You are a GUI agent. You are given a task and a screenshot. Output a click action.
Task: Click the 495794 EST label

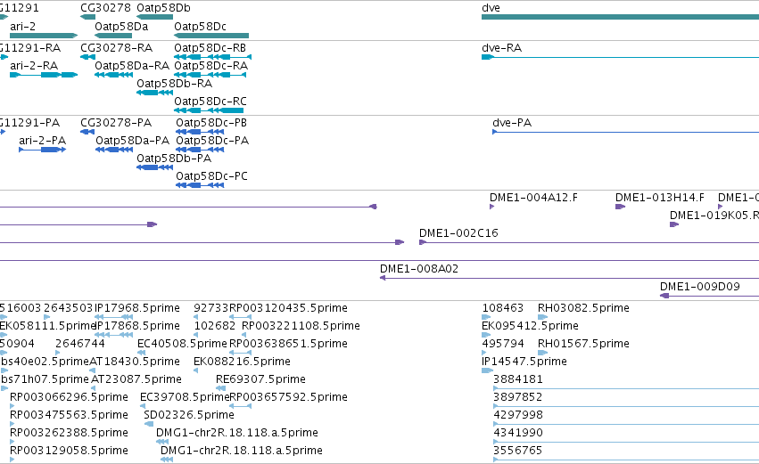point(503,344)
